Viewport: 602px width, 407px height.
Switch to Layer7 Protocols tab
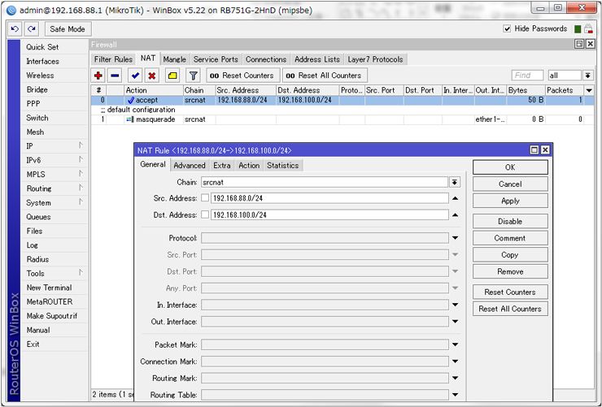pyautogui.click(x=375, y=59)
